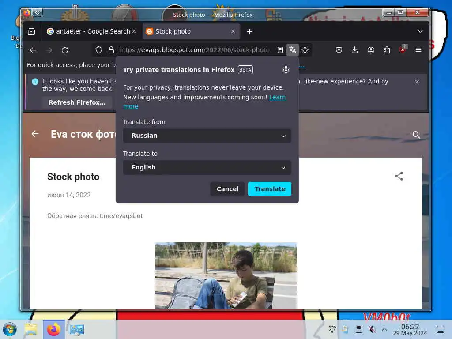Share the Stock photo post

[x=399, y=176]
